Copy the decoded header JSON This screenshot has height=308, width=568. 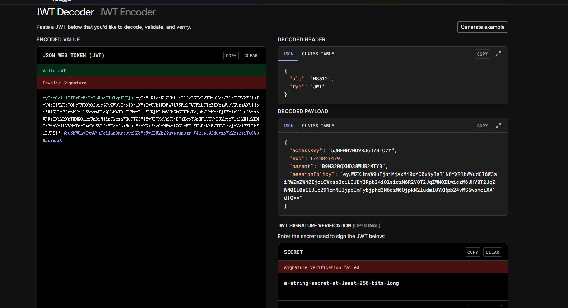click(482, 54)
